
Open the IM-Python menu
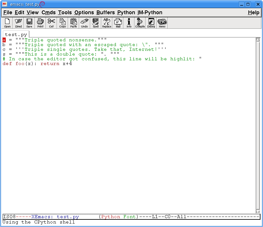point(150,13)
